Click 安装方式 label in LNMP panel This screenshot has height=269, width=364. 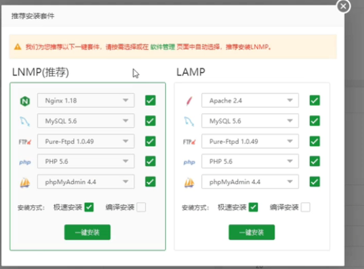[31, 208]
